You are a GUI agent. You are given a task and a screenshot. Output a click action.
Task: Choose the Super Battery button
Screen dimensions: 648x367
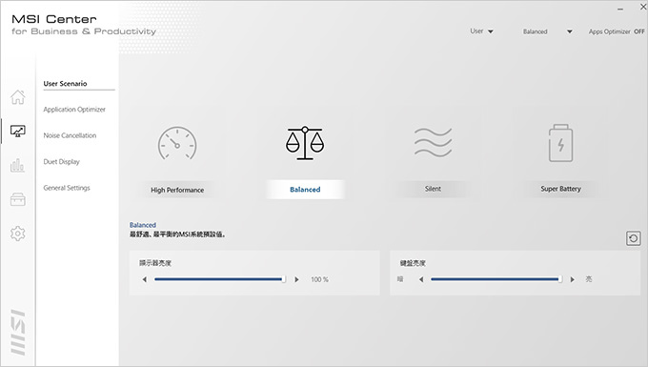[x=560, y=189]
